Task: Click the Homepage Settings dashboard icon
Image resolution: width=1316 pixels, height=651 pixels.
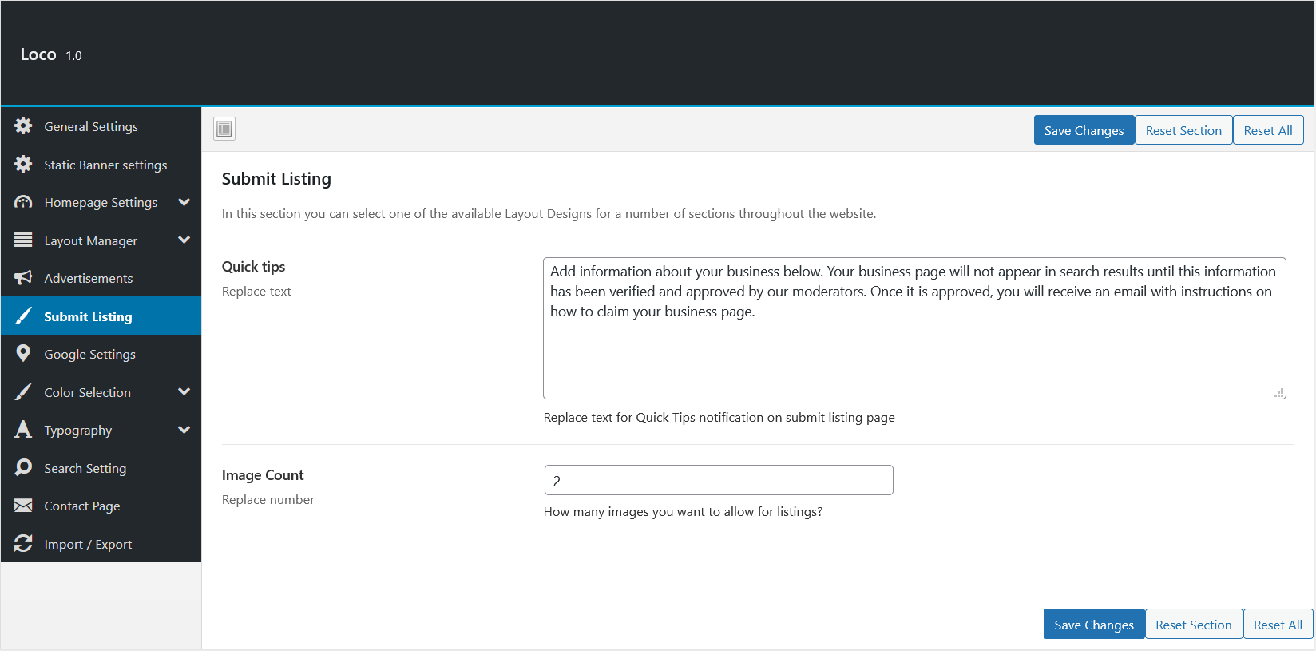Action: point(23,202)
